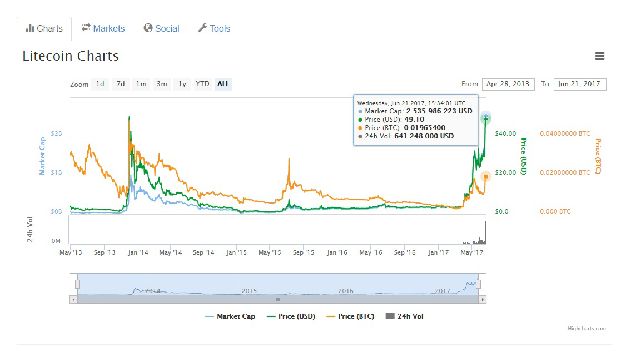Click the wrench icon beside Tools

click(202, 28)
